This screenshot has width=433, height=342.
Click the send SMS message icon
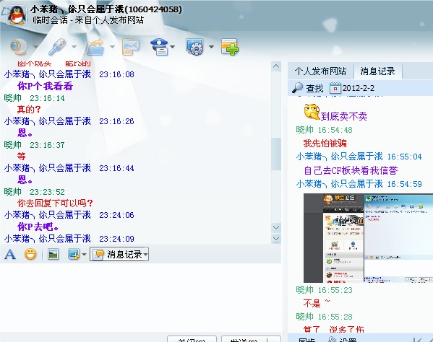[131, 47]
